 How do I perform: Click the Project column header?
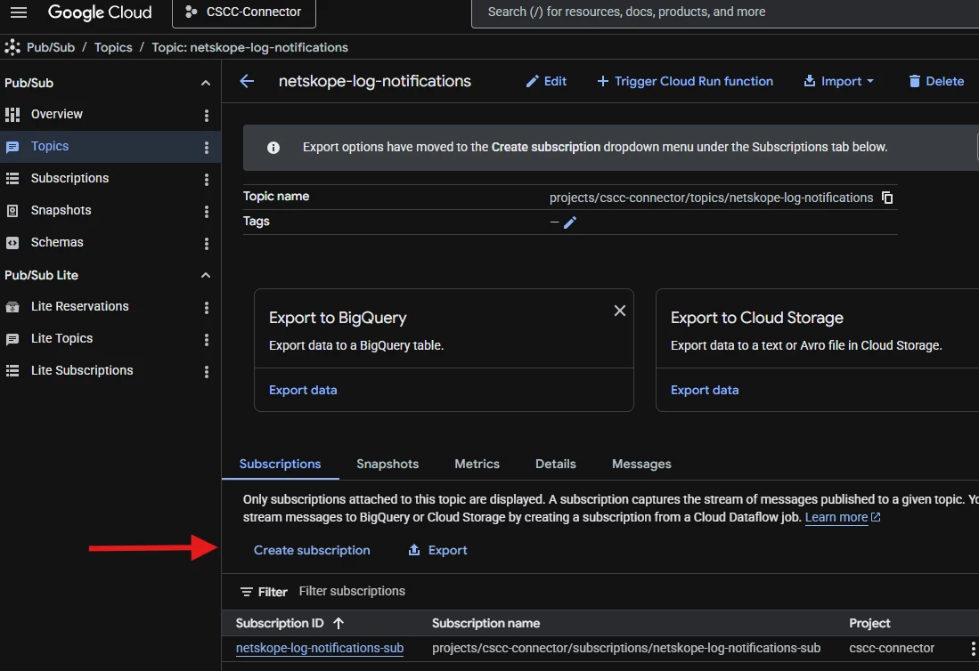869,623
